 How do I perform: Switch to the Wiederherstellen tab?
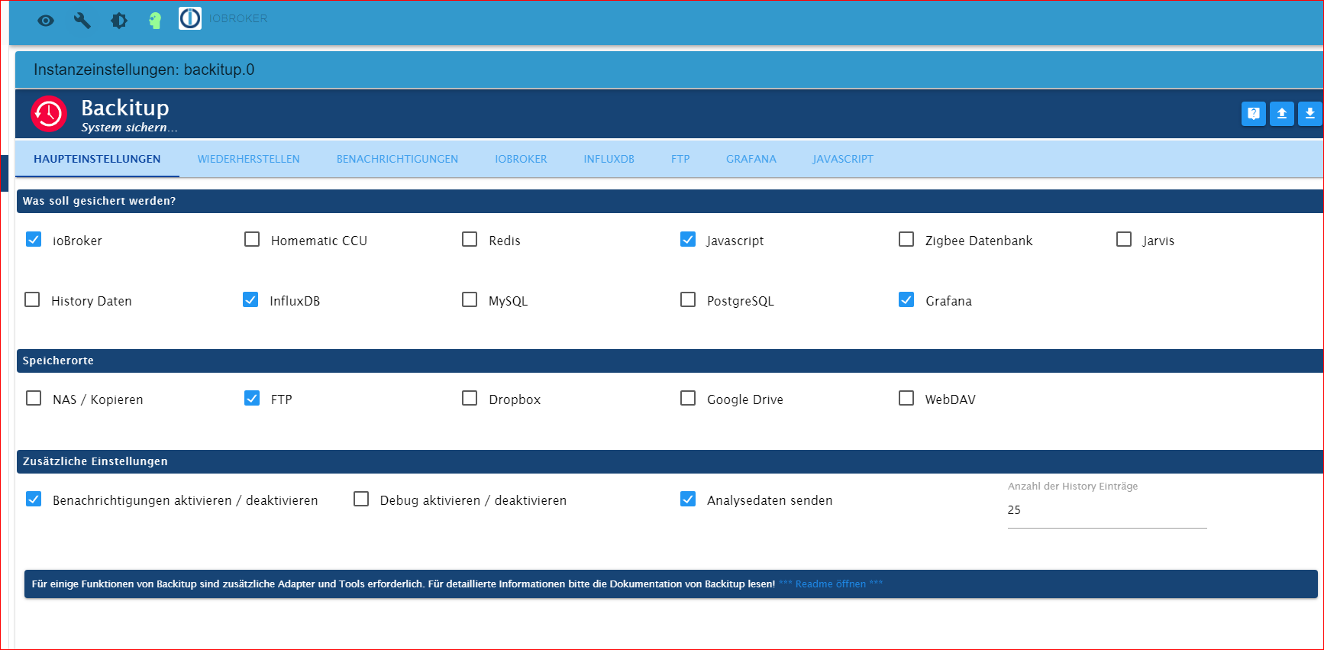tap(249, 159)
